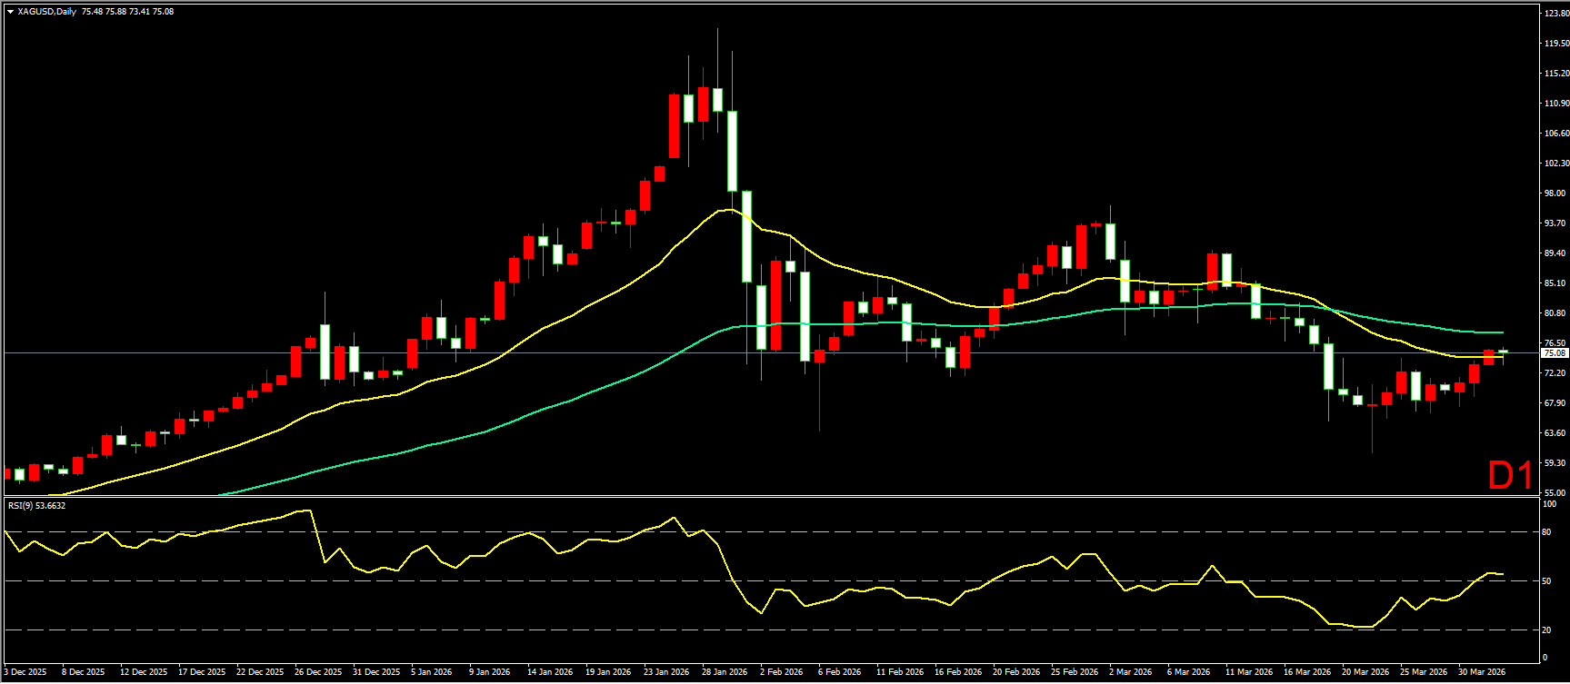Click the 2 Mar 2026 date label
The height and width of the screenshot is (684, 1570).
1133,672
